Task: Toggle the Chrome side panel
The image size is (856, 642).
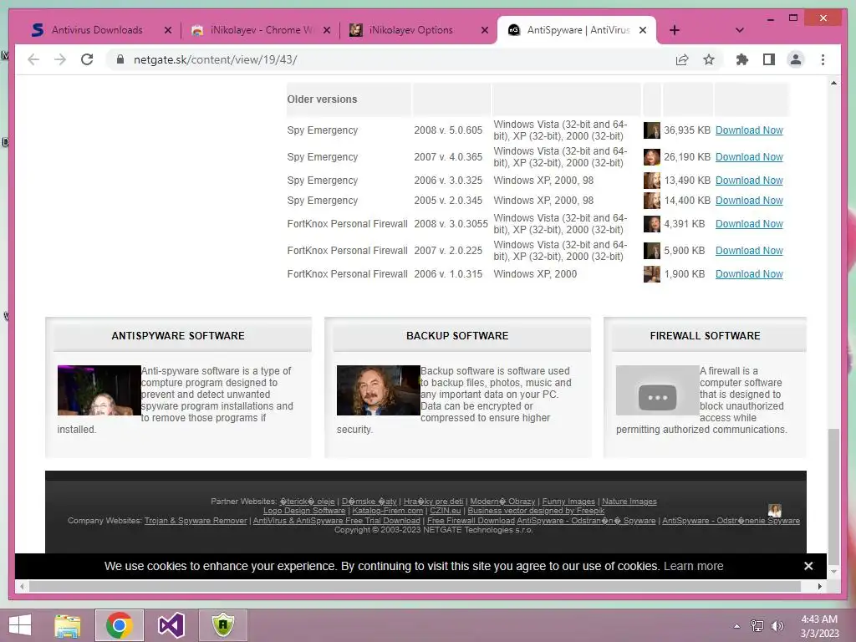Action: click(769, 59)
